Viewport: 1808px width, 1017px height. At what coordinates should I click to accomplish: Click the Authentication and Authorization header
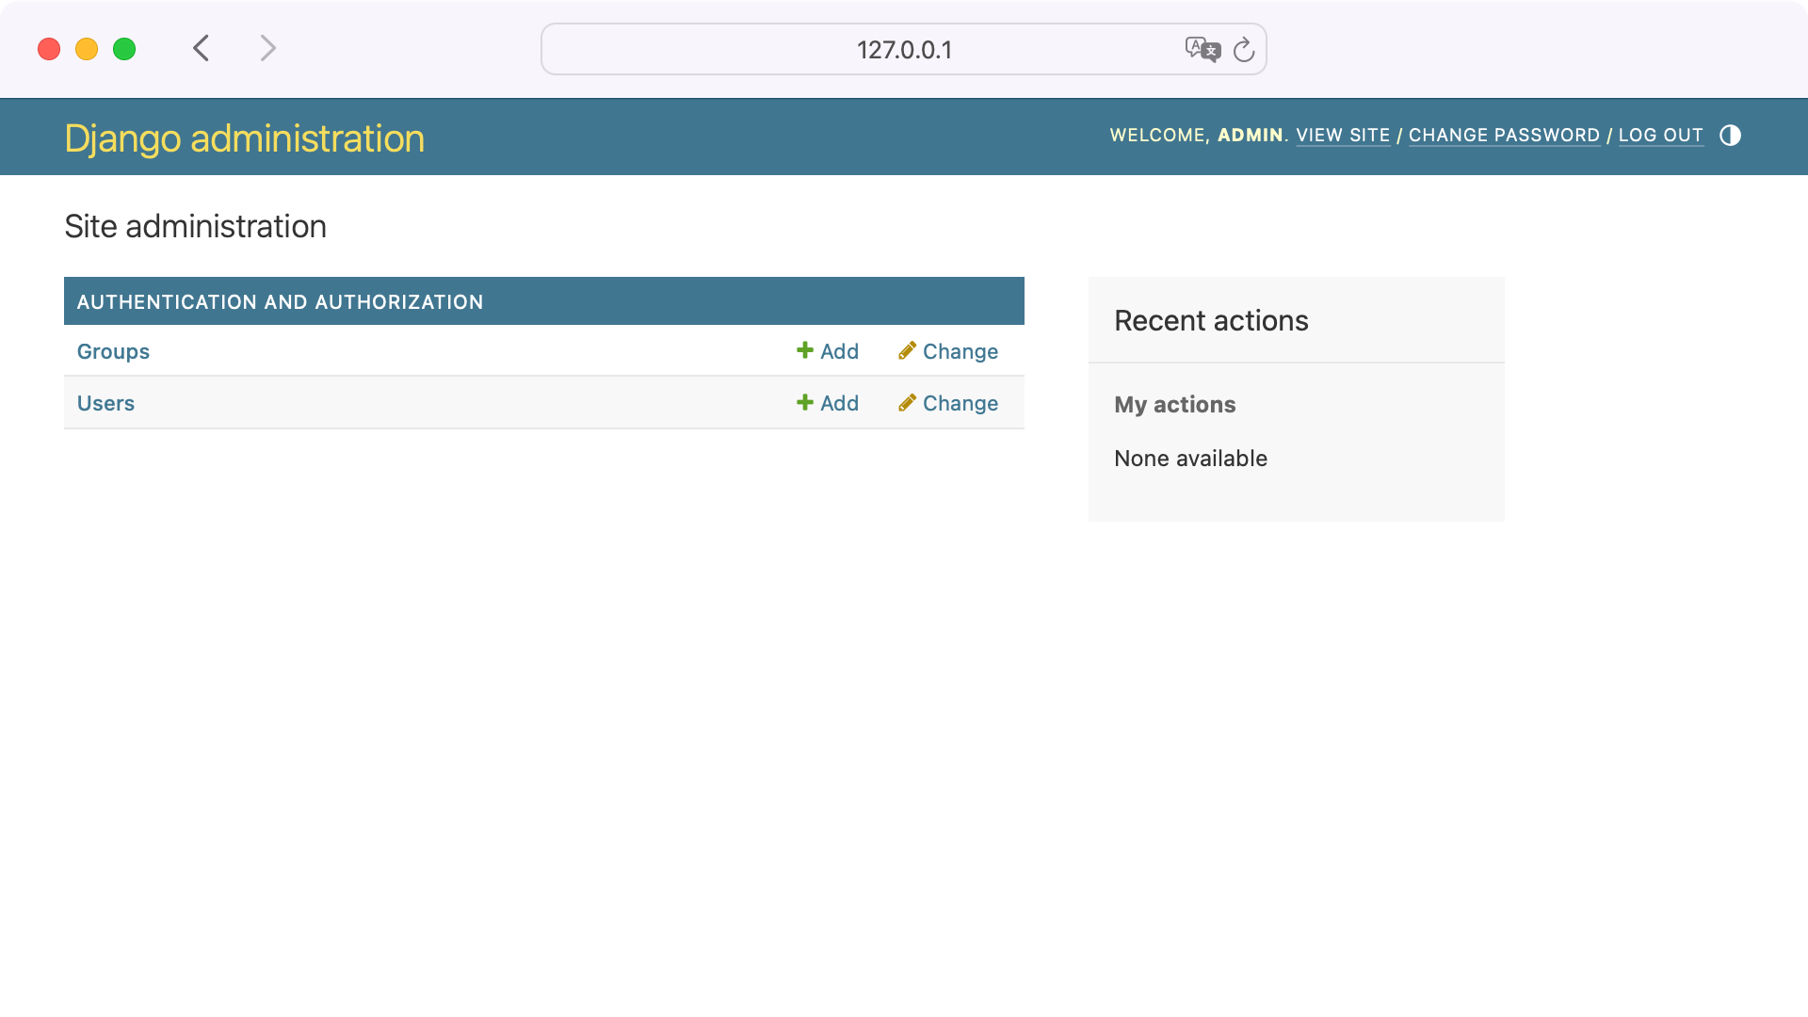pyautogui.click(x=281, y=301)
